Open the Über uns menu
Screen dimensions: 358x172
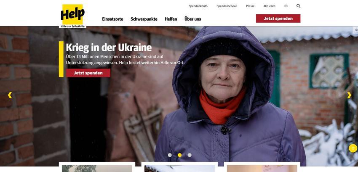[193, 19]
